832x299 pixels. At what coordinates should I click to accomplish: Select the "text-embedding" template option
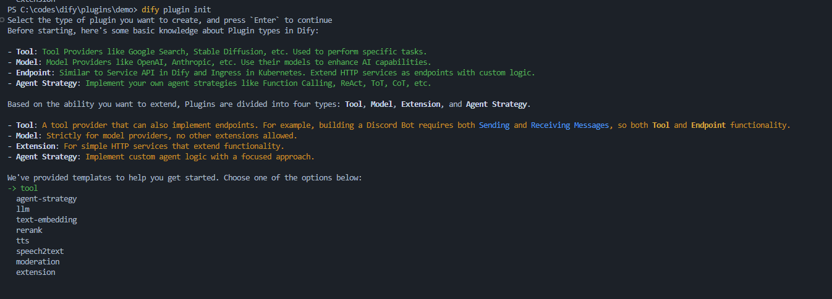(x=46, y=220)
